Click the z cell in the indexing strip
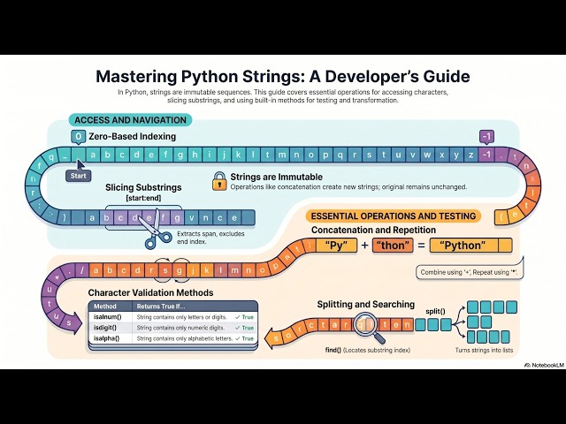Viewport: 566px width, 424px height. [471, 155]
